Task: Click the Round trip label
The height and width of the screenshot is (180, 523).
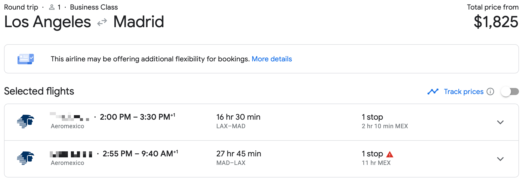Action: coord(21,7)
